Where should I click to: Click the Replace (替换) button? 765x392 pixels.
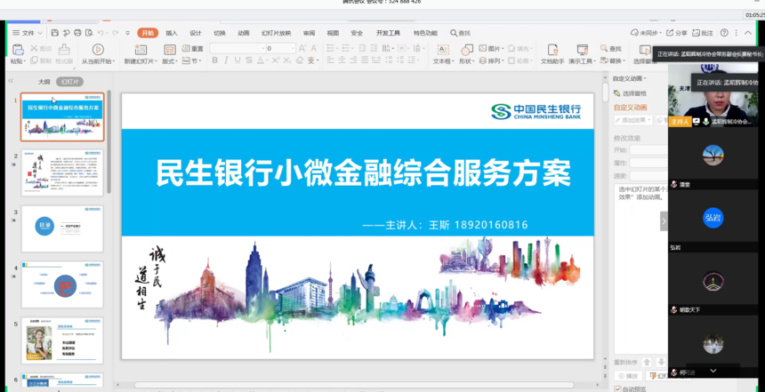(x=612, y=61)
